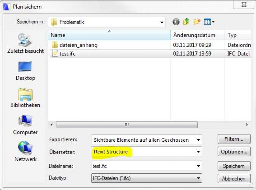Open Bibliotheken in places bar
The height and width of the screenshot is (190, 256).
[26, 98]
